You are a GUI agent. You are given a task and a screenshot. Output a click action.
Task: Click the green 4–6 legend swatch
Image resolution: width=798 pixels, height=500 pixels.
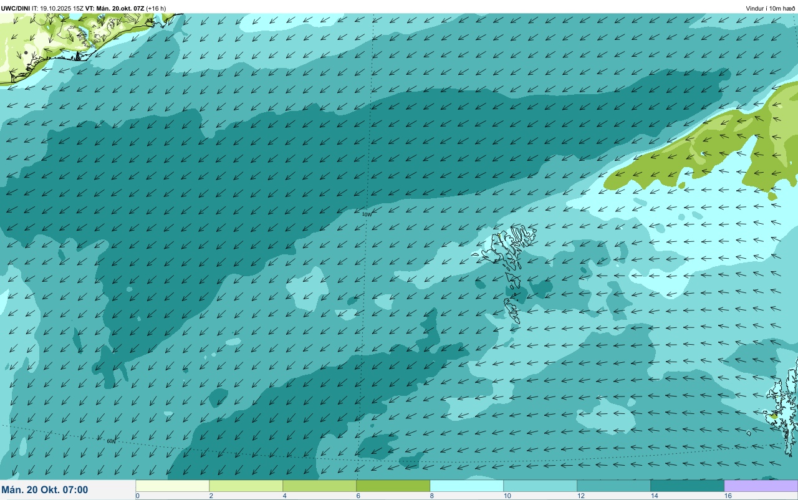click(320, 486)
